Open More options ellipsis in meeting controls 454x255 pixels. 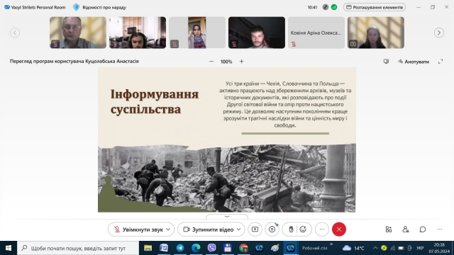point(322,229)
